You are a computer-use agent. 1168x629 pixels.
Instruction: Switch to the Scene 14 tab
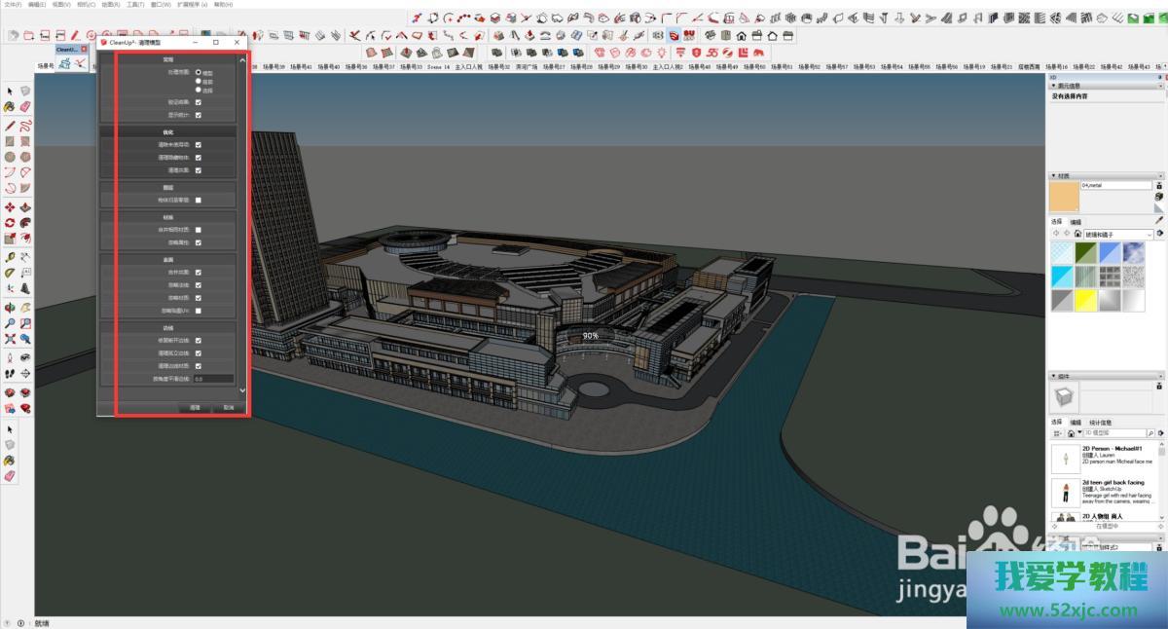pos(437,67)
